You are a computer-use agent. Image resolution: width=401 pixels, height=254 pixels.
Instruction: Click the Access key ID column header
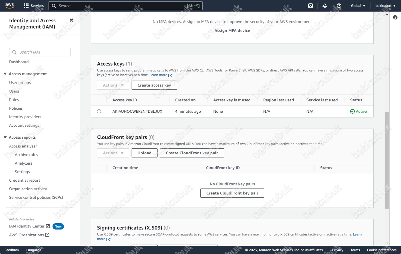click(x=125, y=100)
